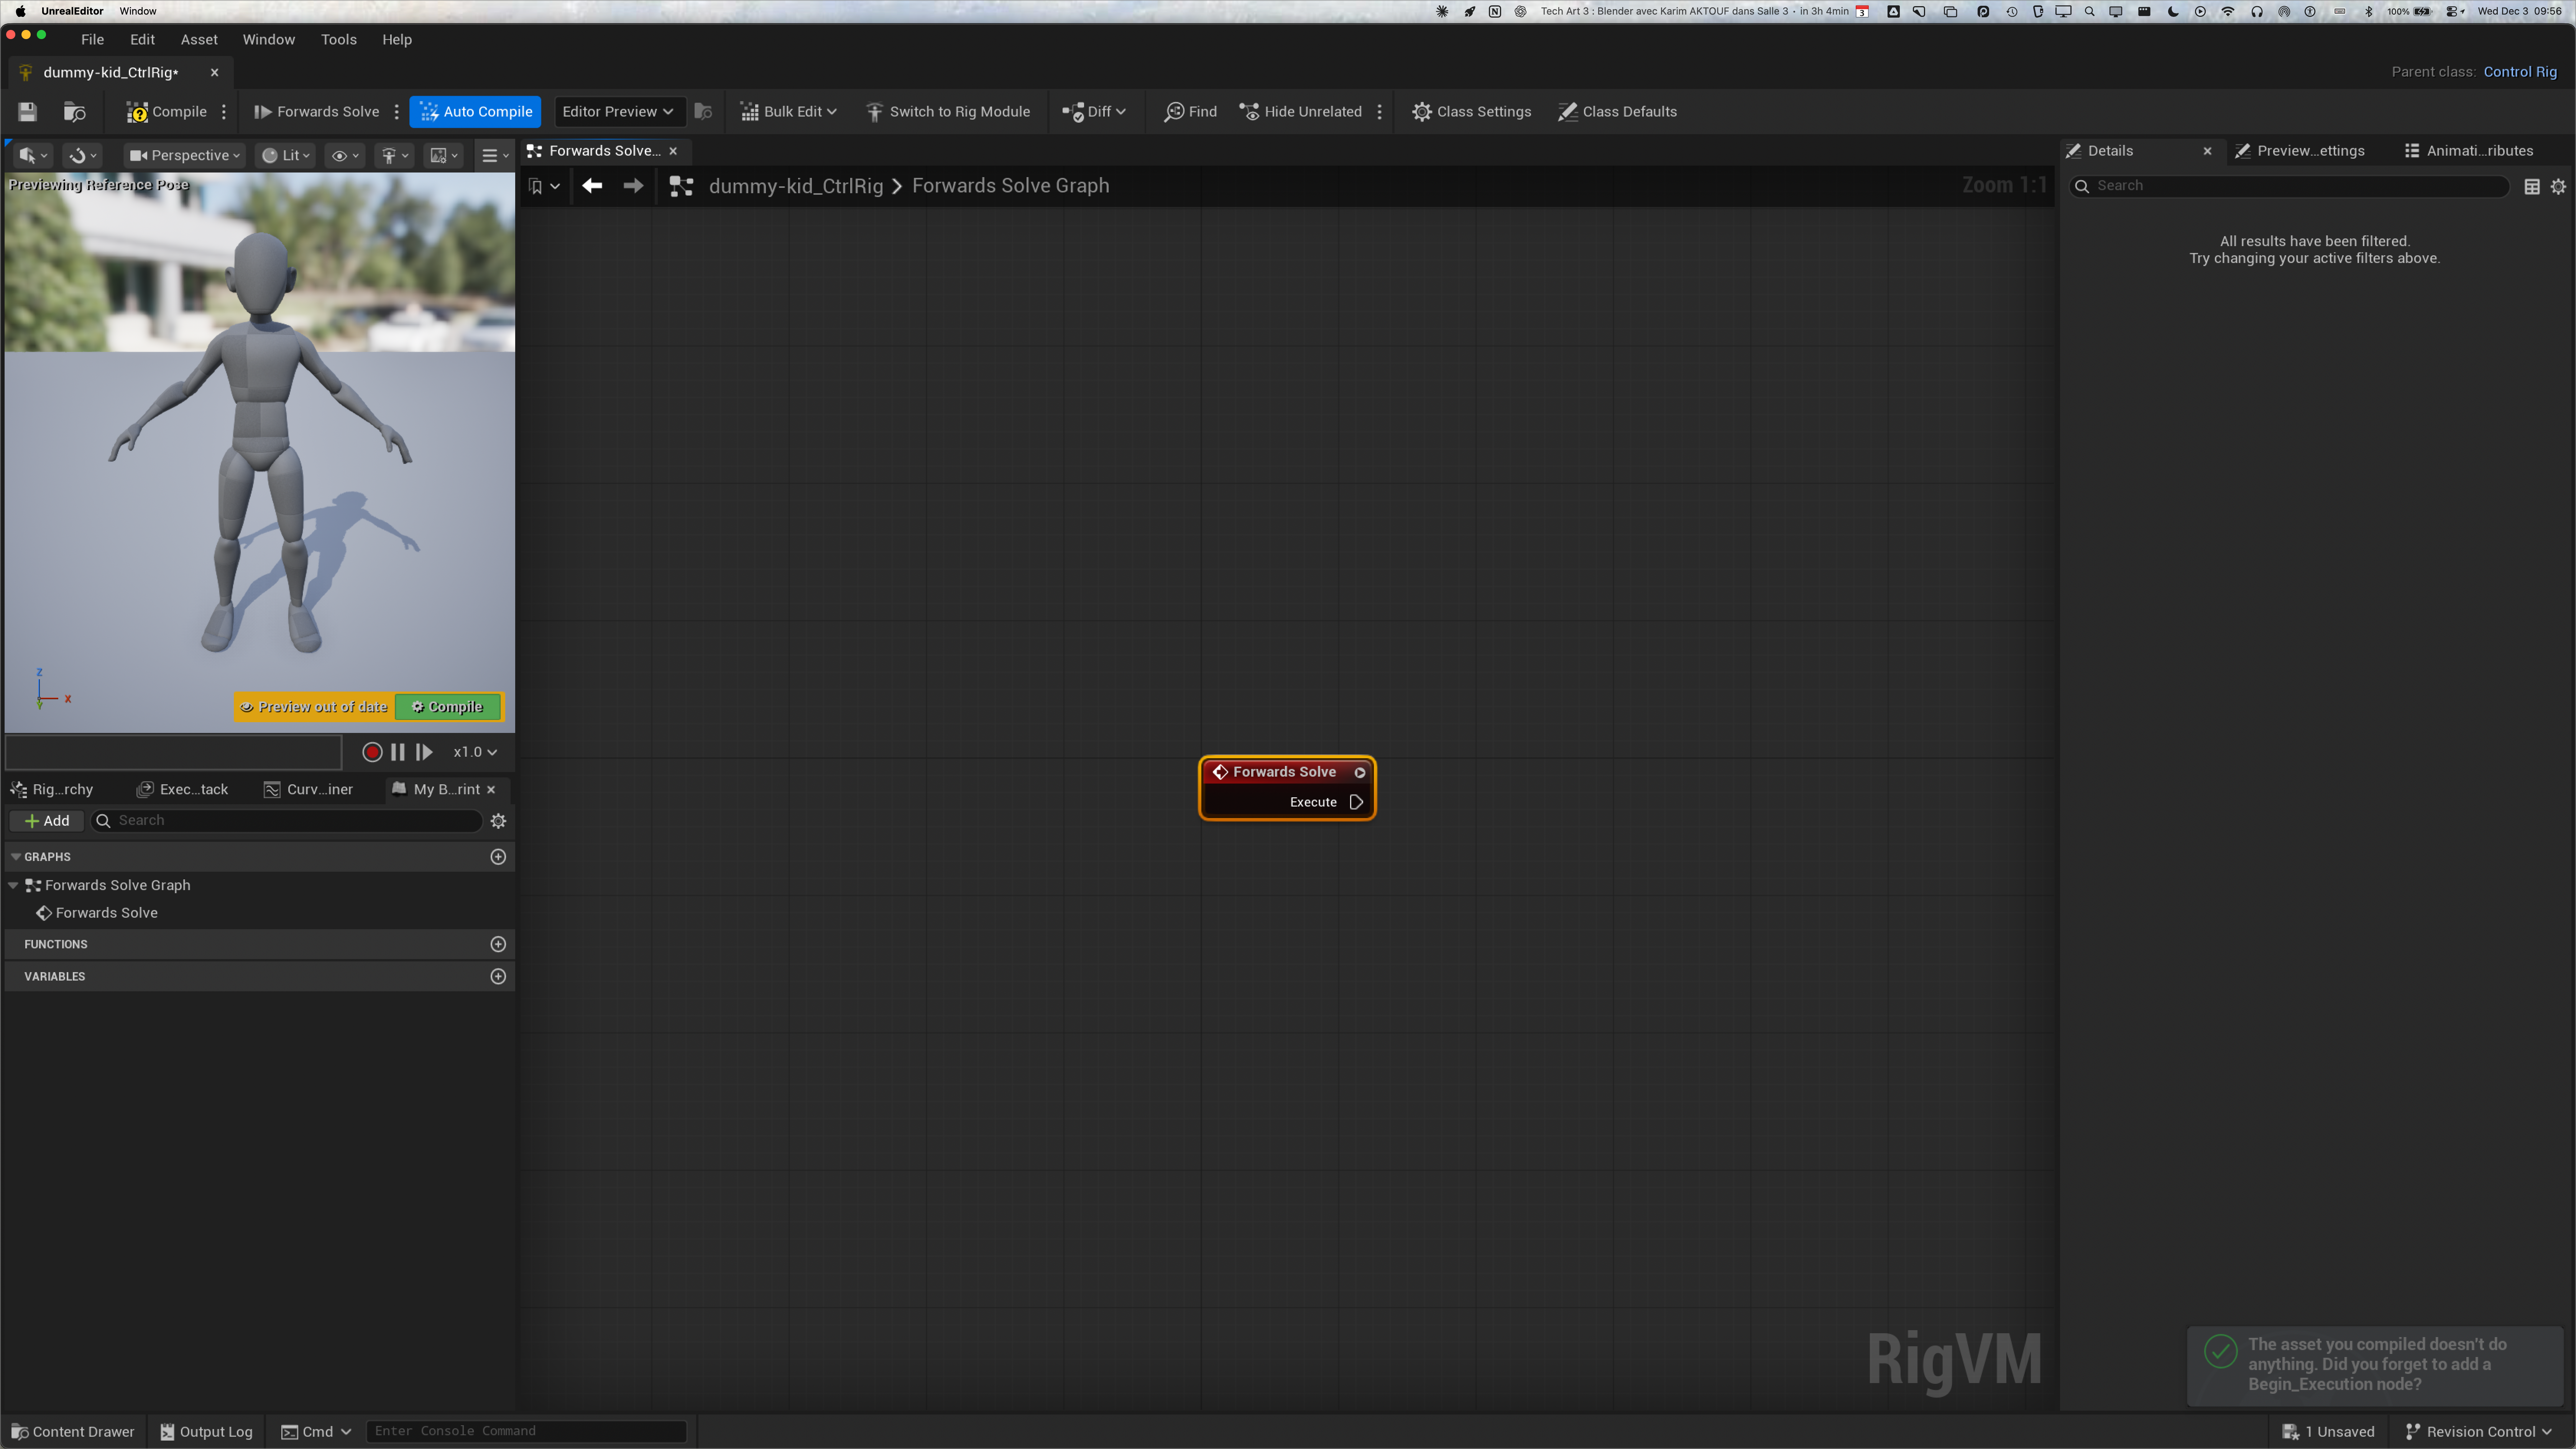Click Forwards Solve node's Execute pin
Viewport: 2576px width, 1449px height.
click(x=1356, y=802)
